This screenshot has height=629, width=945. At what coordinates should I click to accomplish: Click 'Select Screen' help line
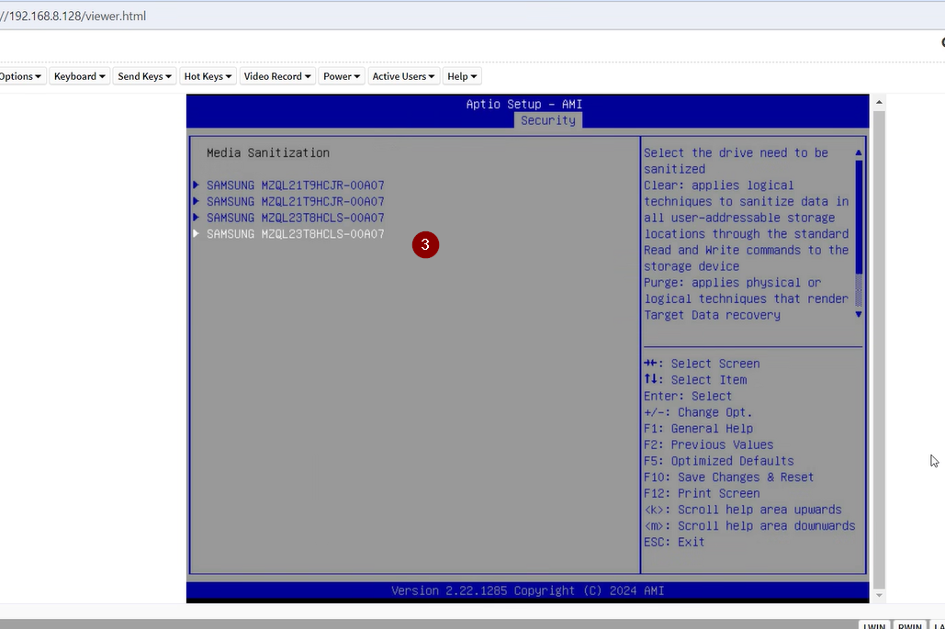pyautogui.click(x=703, y=364)
